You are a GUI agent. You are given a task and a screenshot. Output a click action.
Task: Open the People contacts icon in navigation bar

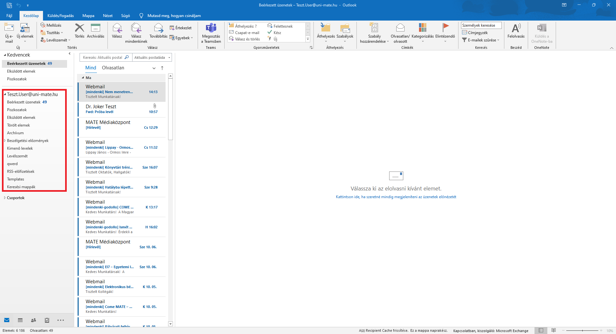[33, 320]
